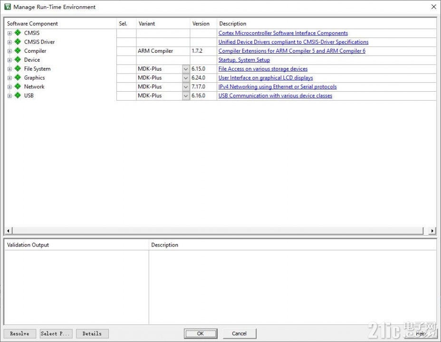Expand the CMSIS Driver tree node
Viewport: 441px width, 342px height.
(10, 42)
